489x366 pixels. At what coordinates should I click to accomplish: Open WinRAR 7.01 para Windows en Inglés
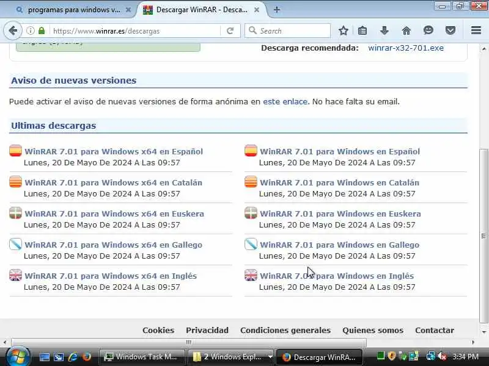337,276
